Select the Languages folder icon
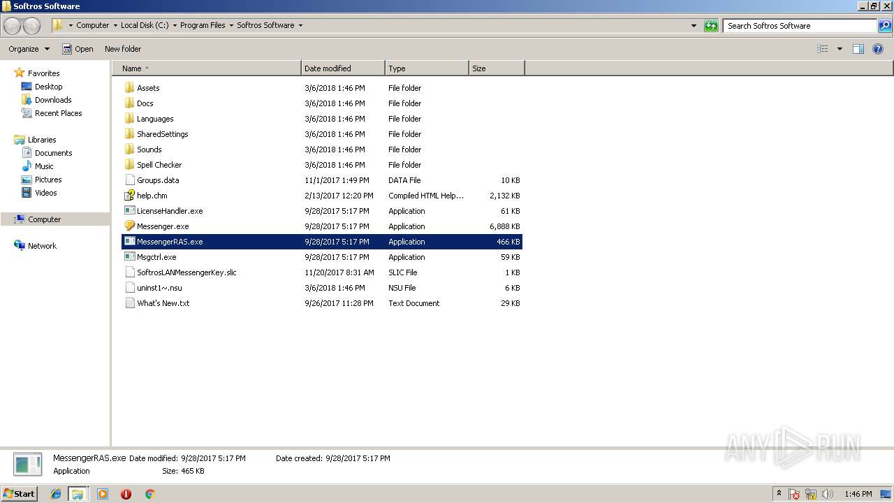 coord(129,119)
